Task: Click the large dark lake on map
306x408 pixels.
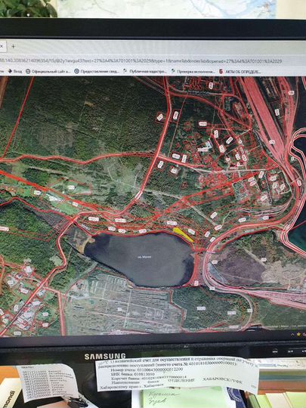Action: click(141, 259)
